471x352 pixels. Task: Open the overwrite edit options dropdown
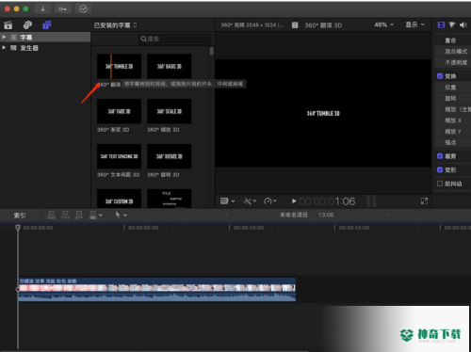[x=96, y=215]
